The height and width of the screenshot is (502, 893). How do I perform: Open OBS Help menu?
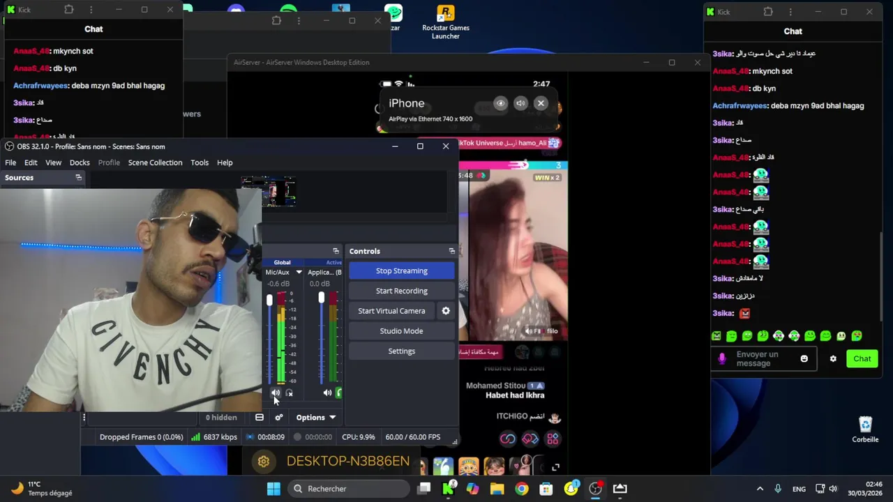[x=225, y=162]
